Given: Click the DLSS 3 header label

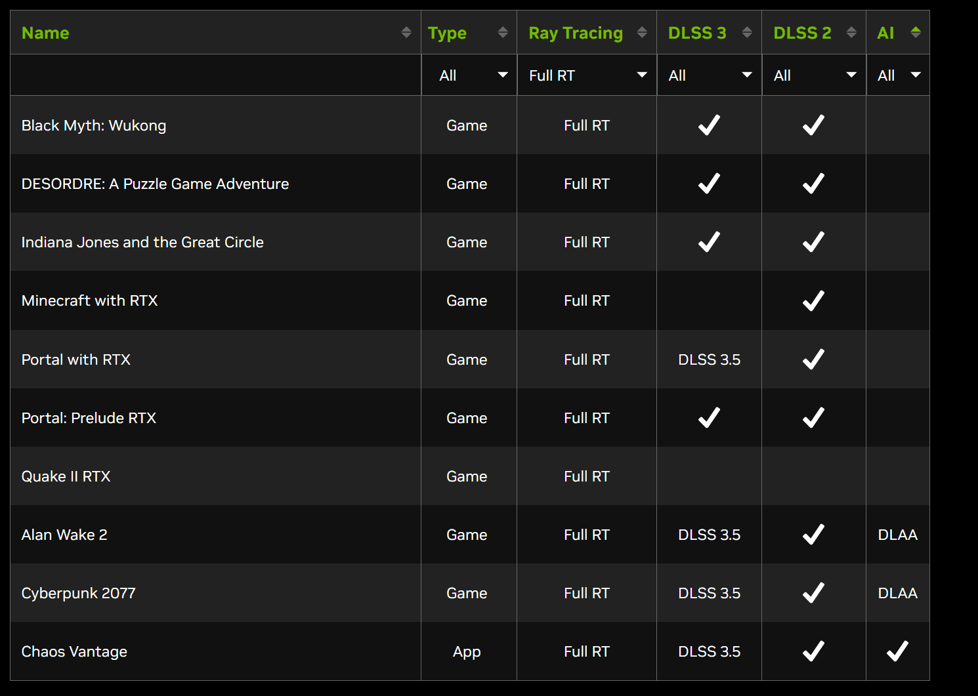Looking at the screenshot, I should tap(697, 33).
